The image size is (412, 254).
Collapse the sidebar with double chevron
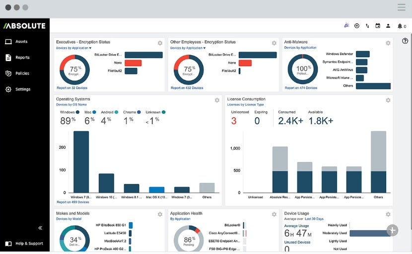coord(40,228)
